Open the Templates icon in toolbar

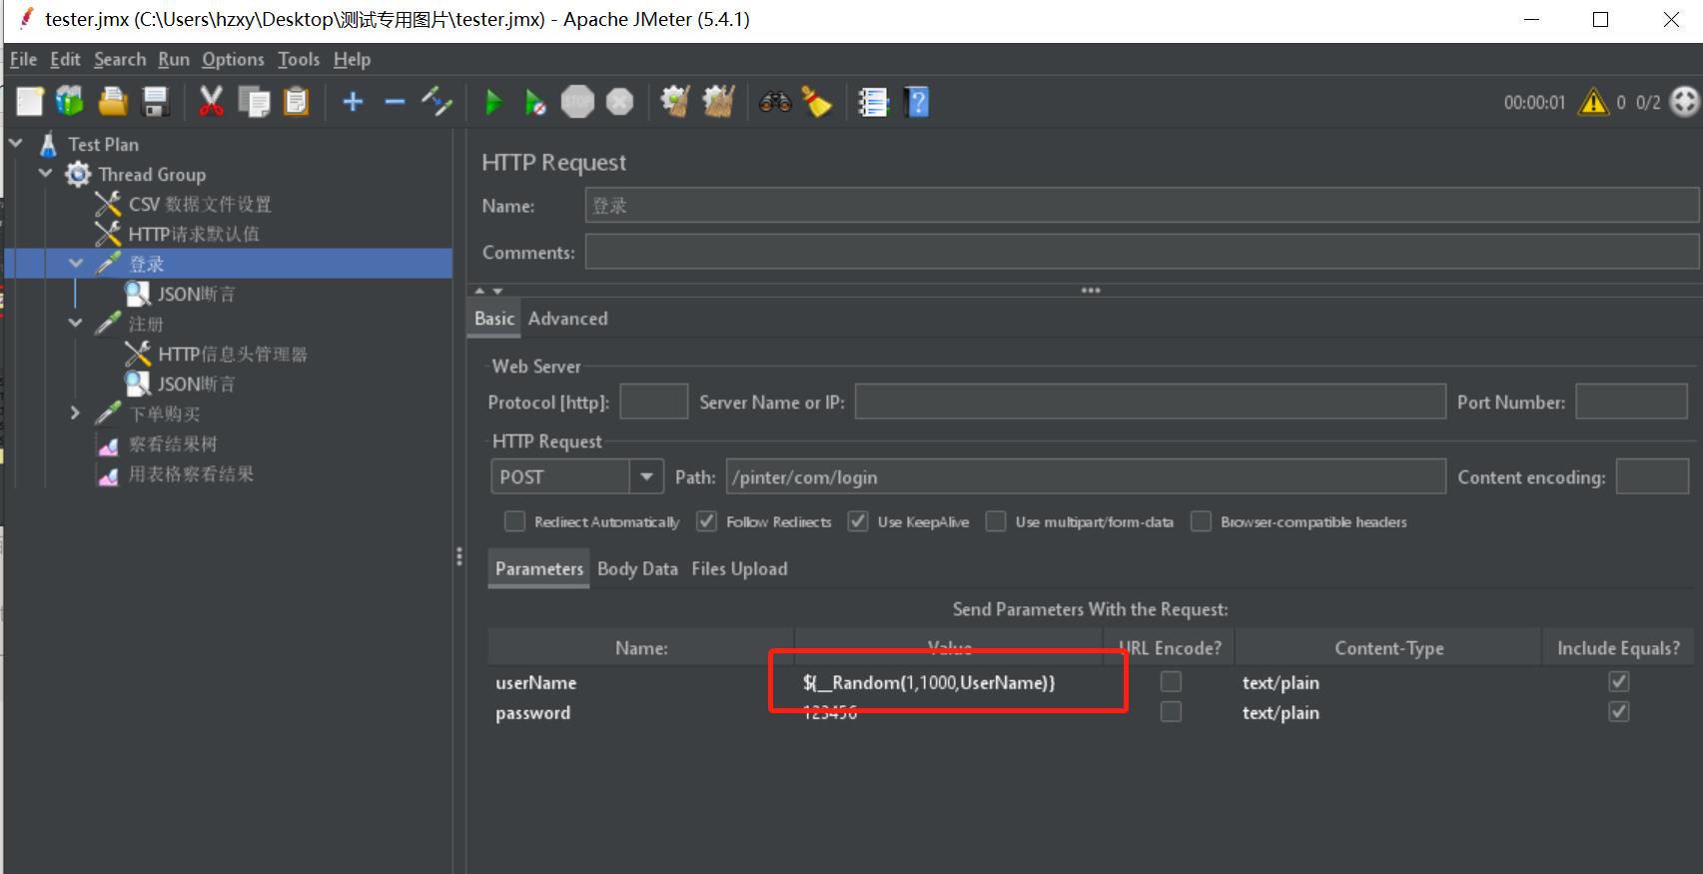click(x=70, y=102)
